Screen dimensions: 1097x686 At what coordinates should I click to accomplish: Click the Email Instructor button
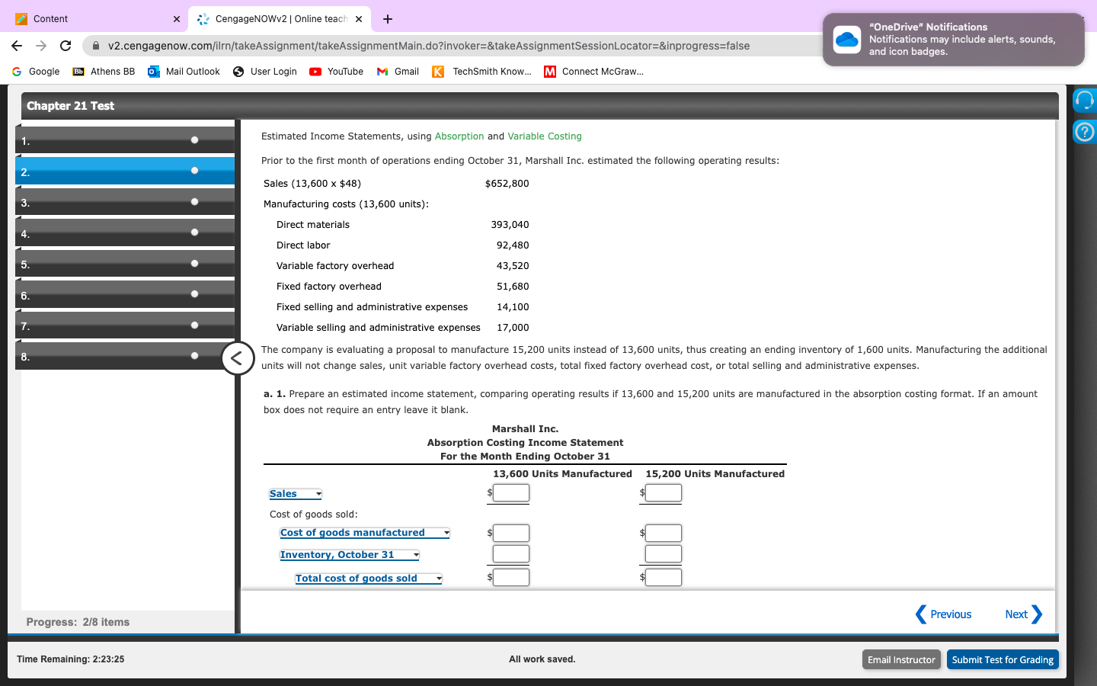tap(901, 659)
